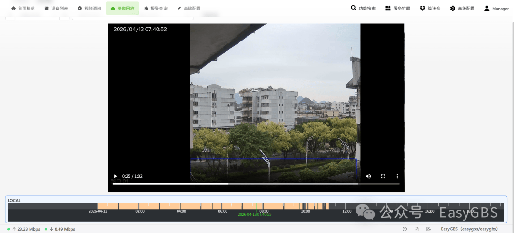Click the help question-mark icon in the status bar

pyautogui.click(x=405, y=229)
